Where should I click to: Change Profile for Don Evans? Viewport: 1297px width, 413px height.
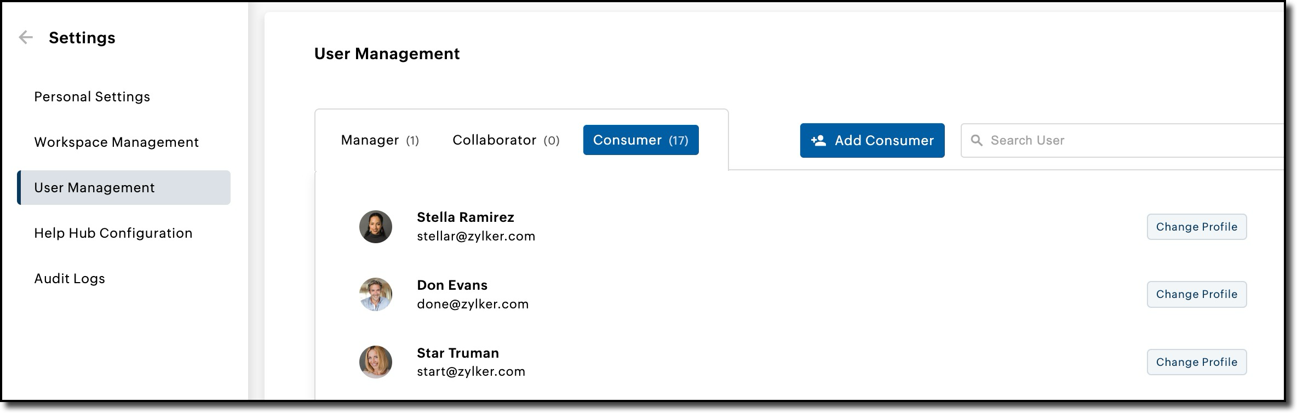tap(1197, 294)
